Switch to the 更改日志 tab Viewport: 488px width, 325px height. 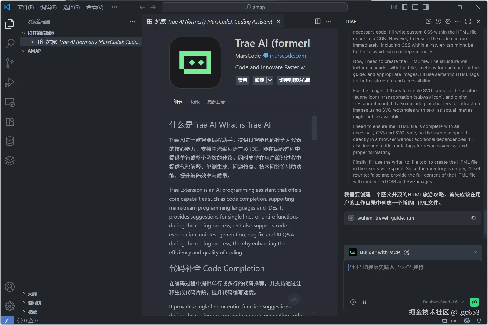tap(216, 102)
